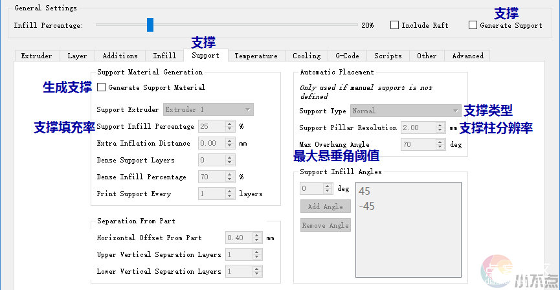Image resolution: width=560 pixels, height=290 pixels.
Task: Check Generate Support in General Settings
Action: pyautogui.click(x=473, y=25)
